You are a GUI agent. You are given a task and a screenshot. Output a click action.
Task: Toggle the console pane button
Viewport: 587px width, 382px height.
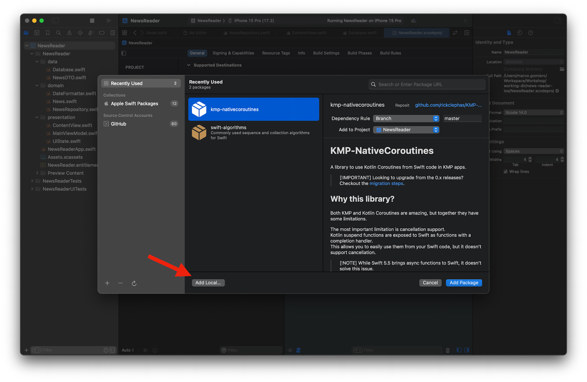point(467,350)
